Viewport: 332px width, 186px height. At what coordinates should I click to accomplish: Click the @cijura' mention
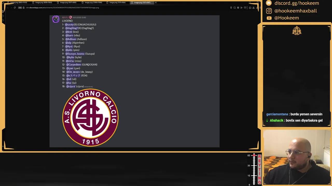click(x=71, y=87)
